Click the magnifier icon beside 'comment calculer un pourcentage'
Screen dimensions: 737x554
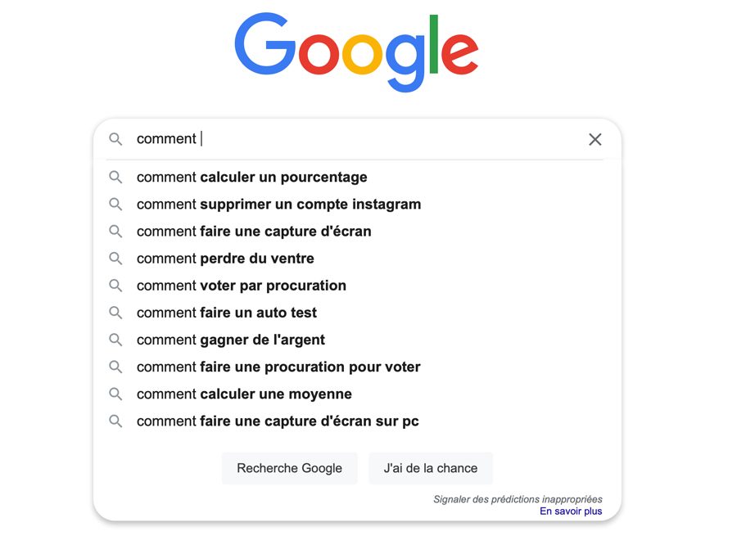115,177
